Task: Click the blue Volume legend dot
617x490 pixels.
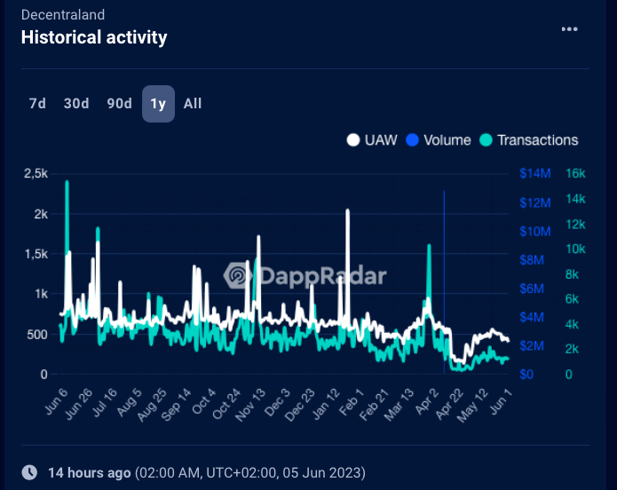Action: [412, 140]
